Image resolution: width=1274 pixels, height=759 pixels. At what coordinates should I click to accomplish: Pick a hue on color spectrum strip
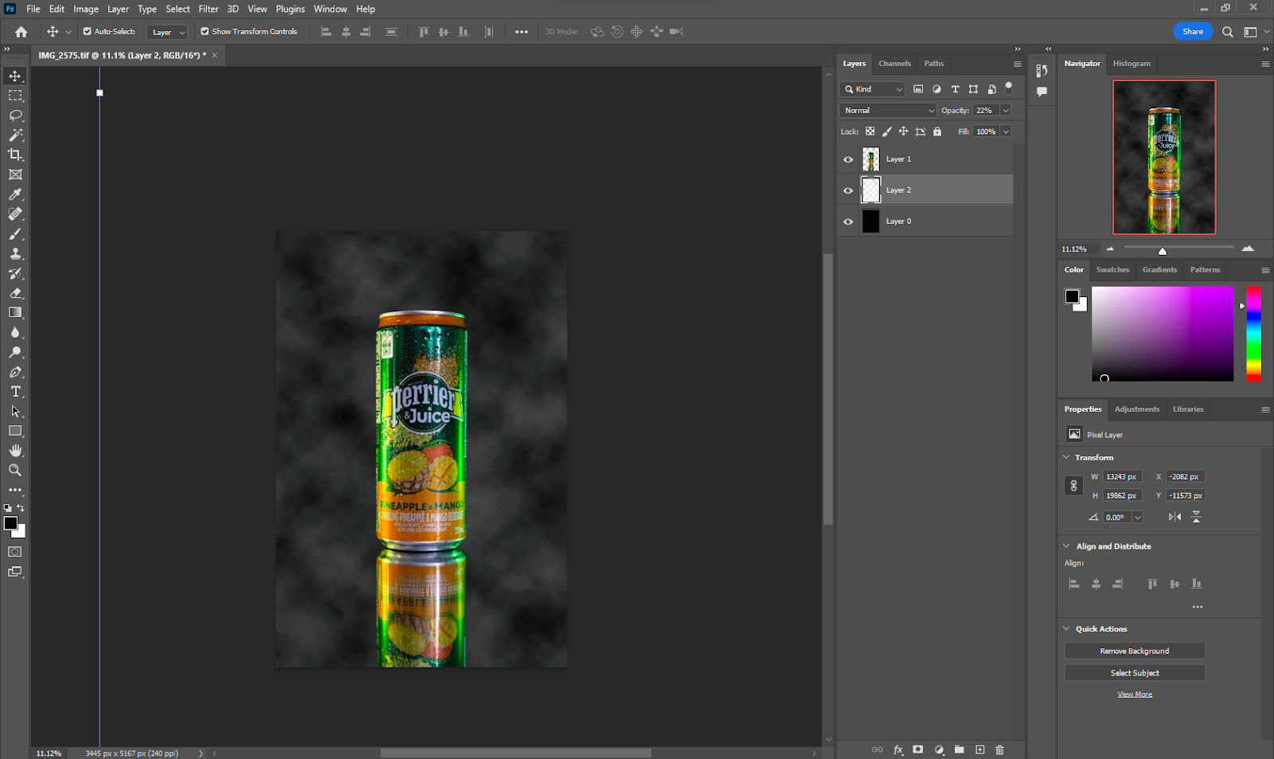coord(1253,334)
